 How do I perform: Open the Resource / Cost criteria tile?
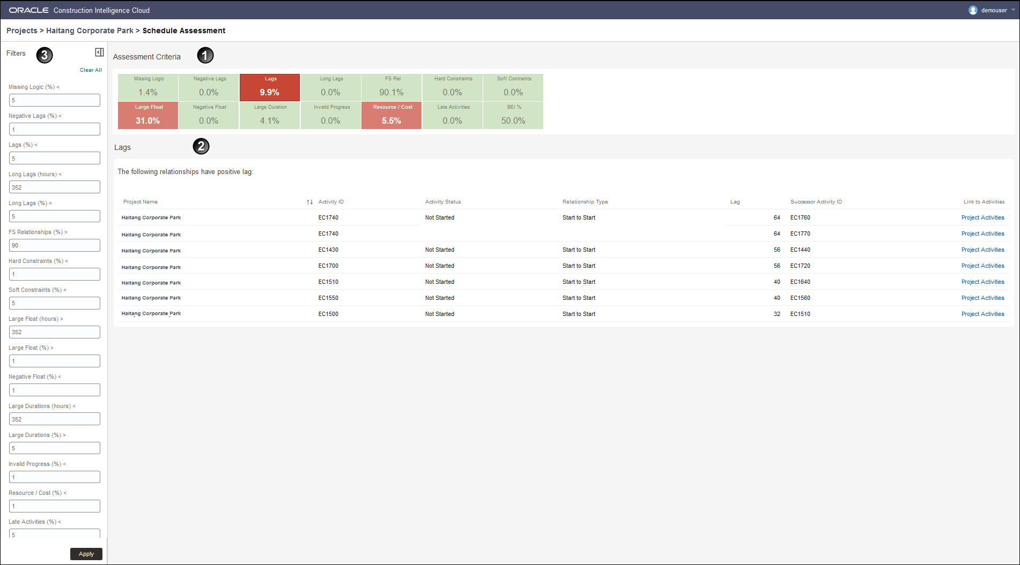pos(391,115)
